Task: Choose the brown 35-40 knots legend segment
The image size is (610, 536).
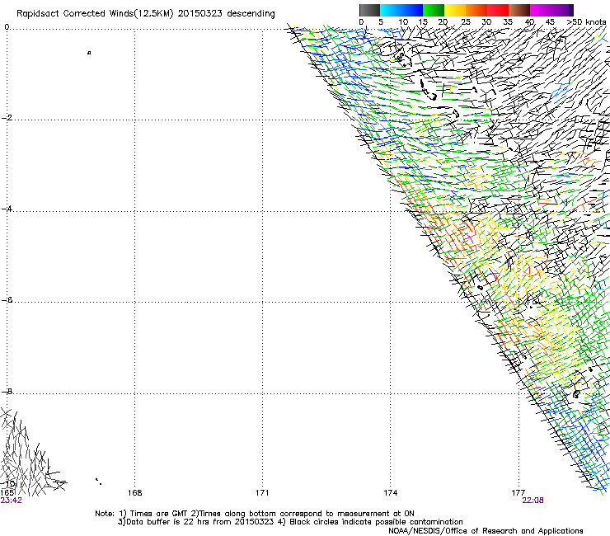Action: pyautogui.click(x=519, y=10)
